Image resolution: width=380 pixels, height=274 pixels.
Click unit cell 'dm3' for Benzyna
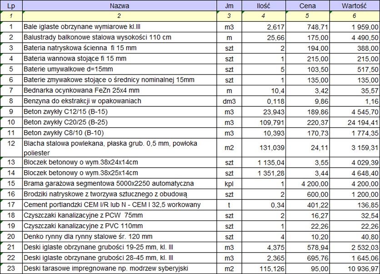(x=229, y=101)
